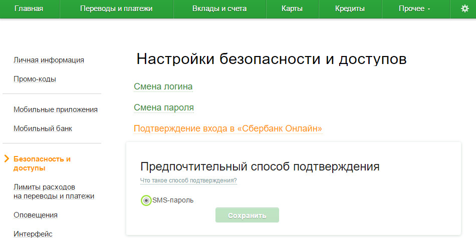Expand the Прочее dropdown menu

[414, 8]
